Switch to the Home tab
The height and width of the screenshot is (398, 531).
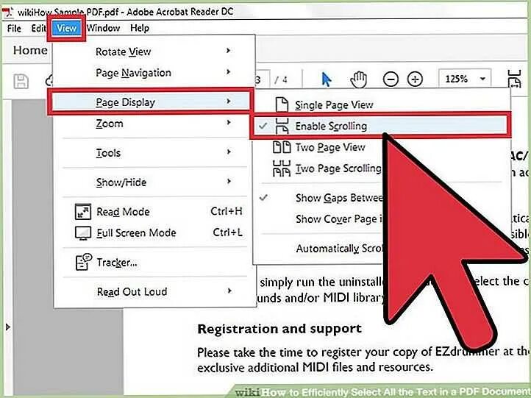(x=30, y=51)
